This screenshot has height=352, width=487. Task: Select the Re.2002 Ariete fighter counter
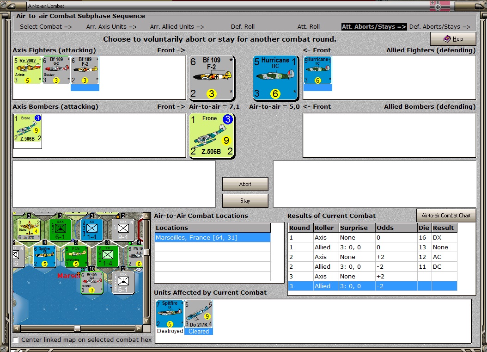27,70
